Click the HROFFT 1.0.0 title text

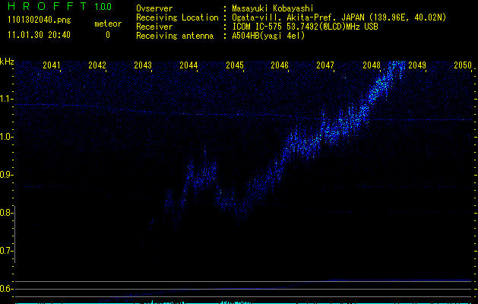tap(59, 6)
